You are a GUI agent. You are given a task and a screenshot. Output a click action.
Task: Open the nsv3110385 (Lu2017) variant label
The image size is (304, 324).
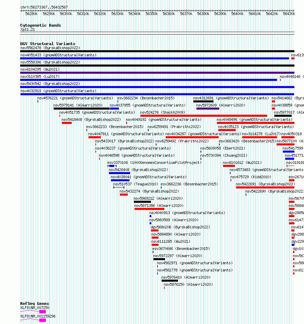click(x=40, y=77)
